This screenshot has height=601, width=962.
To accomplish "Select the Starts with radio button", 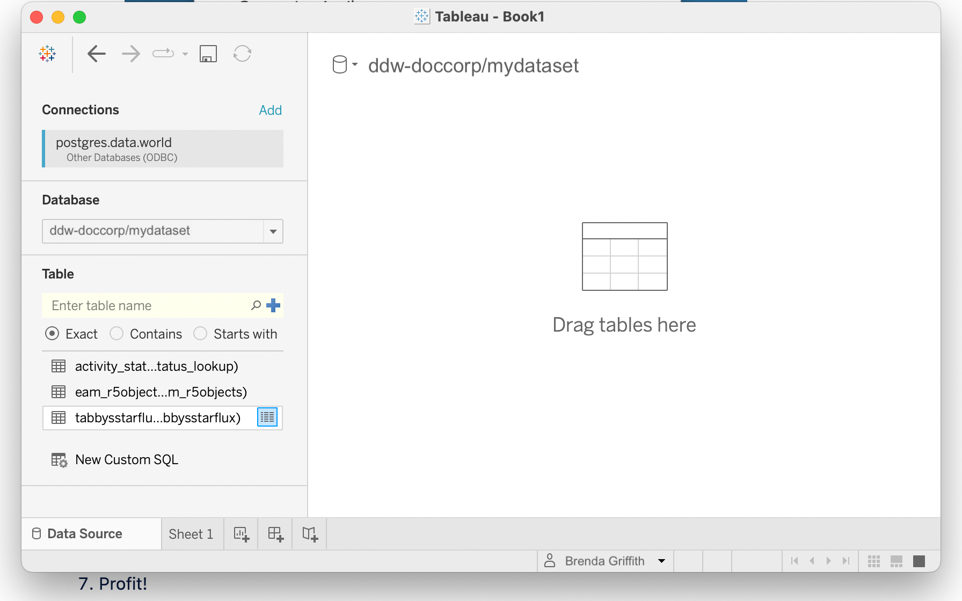I will [x=200, y=334].
